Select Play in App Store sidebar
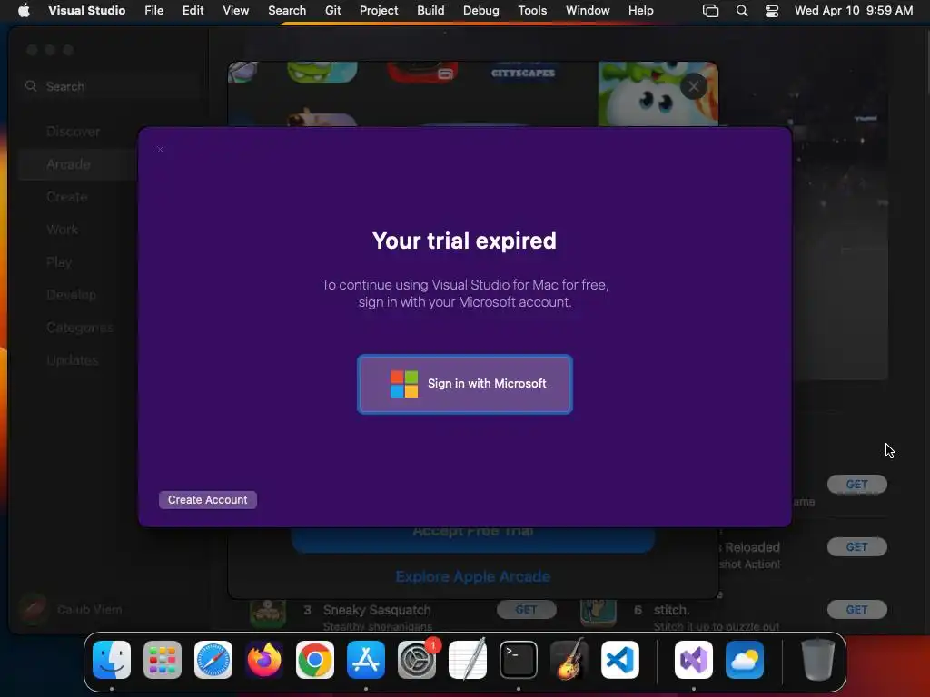The width and height of the screenshot is (930, 697). (x=59, y=262)
